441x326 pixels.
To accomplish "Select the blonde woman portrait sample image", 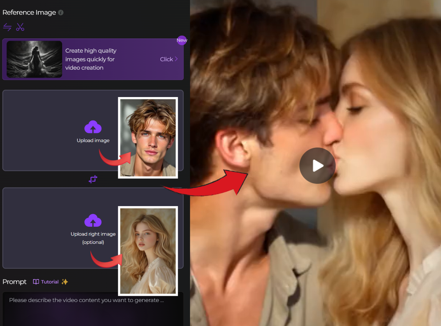I will 148,251.
